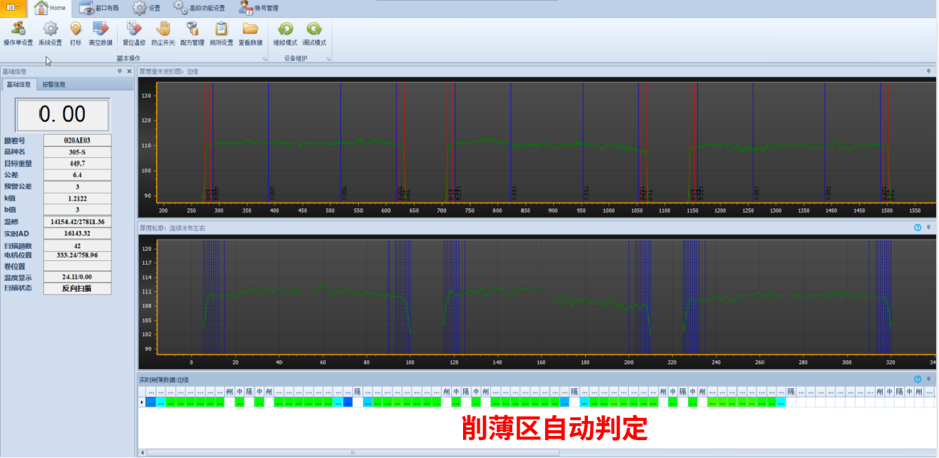Click the 品种名 value 305-S

pos(77,152)
